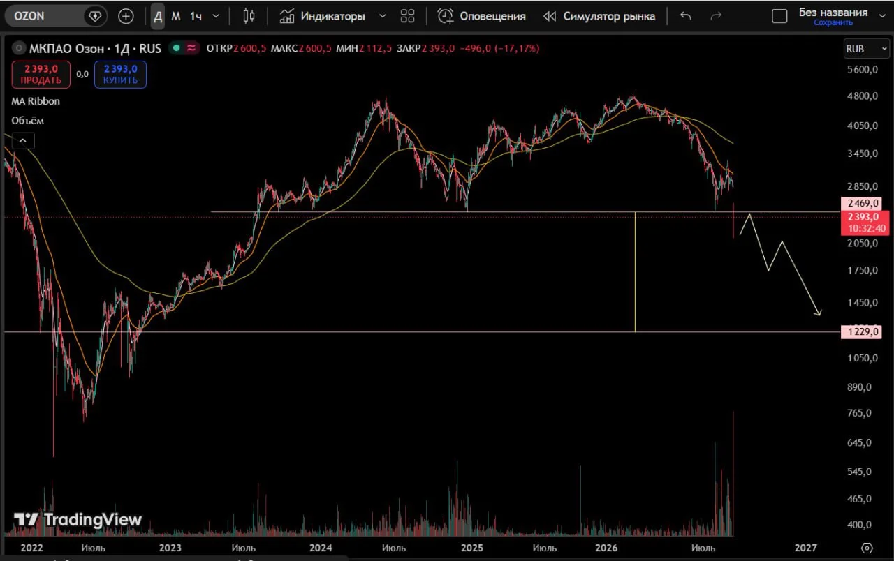Click the pink wavy-lines icon by the chart title

click(x=191, y=48)
